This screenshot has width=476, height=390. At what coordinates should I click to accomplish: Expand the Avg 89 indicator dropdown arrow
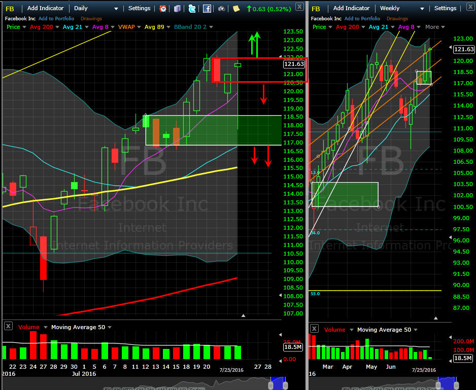click(168, 27)
